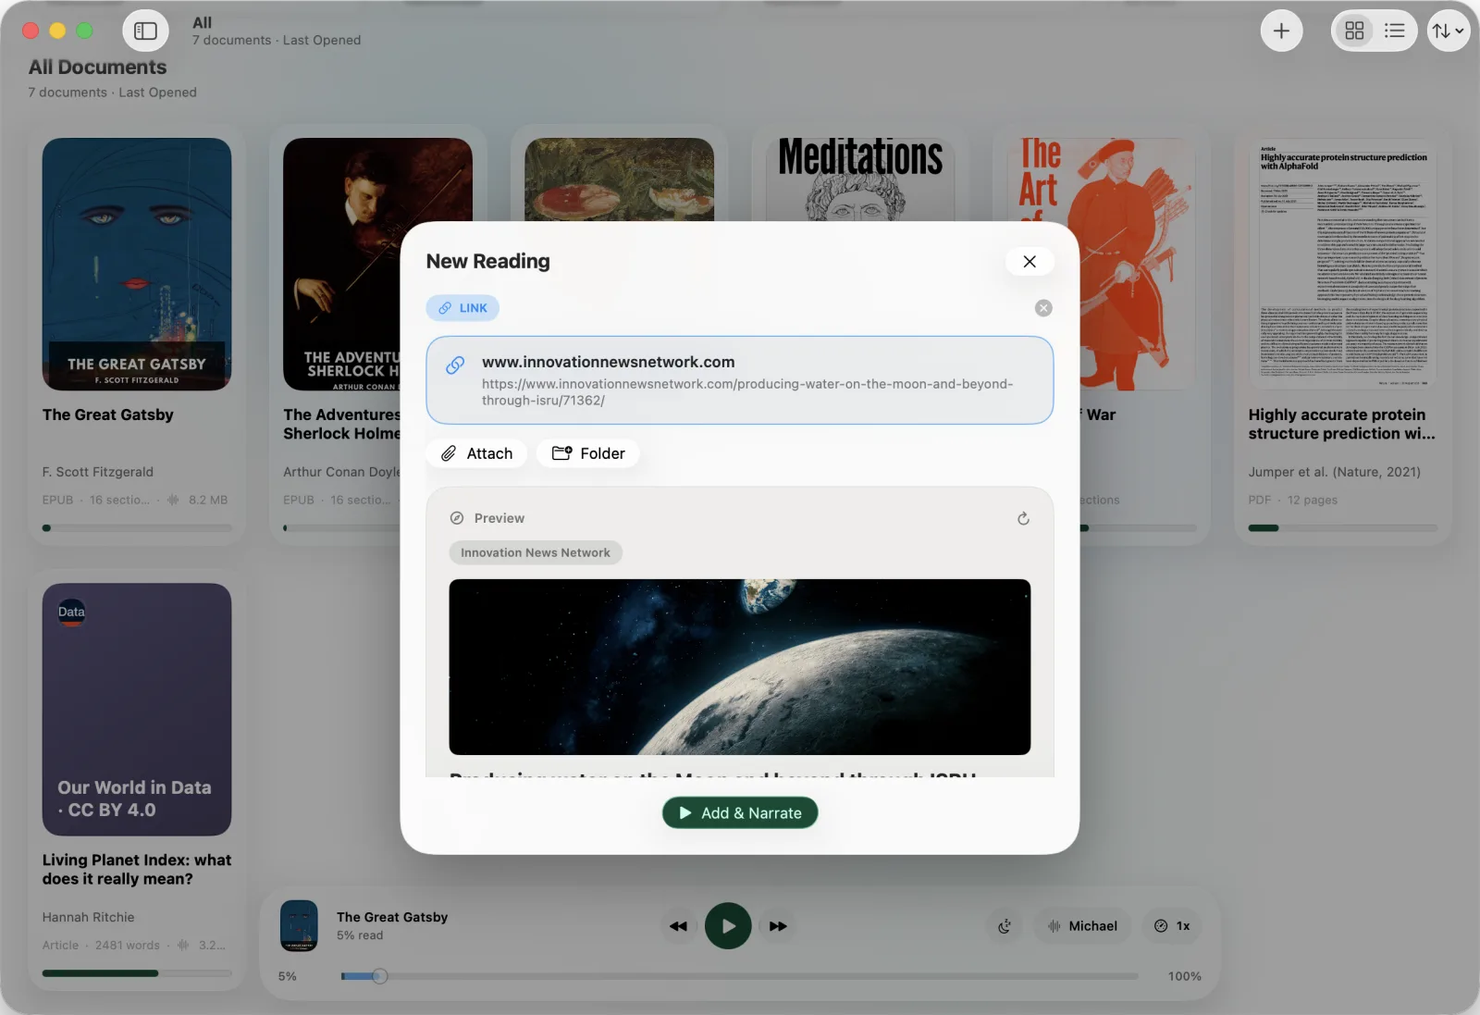Open the moon preview image

(740, 667)
